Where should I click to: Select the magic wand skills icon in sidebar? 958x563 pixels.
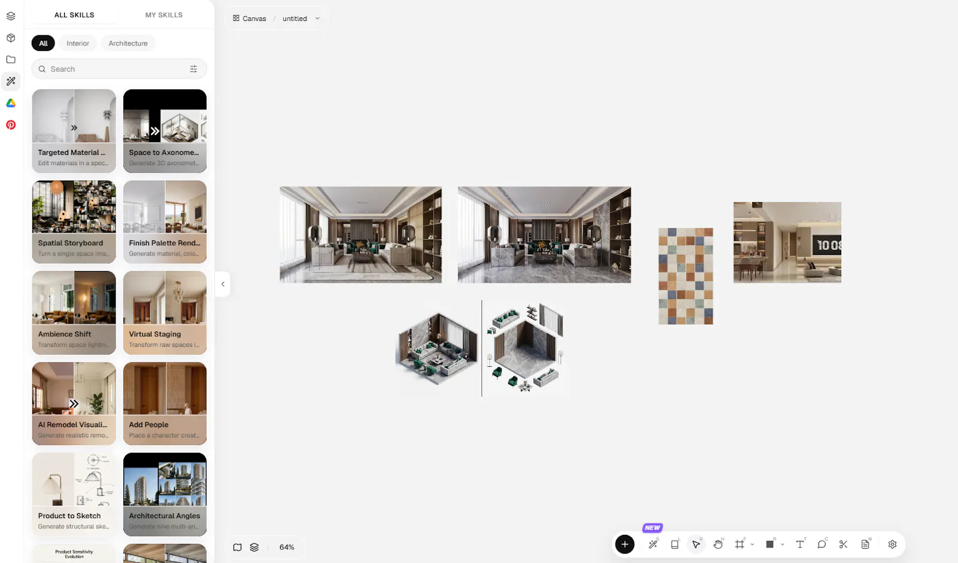click(11, 81)
